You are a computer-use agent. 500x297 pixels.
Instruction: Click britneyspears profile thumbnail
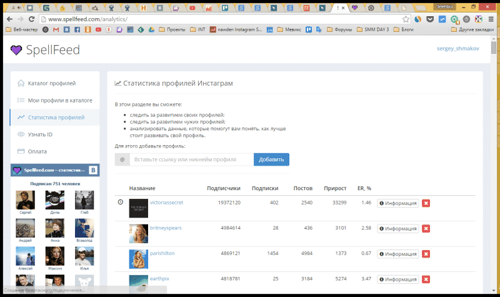138,233
